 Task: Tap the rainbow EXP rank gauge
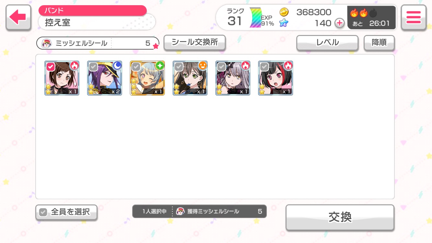(x=255, y=18)
